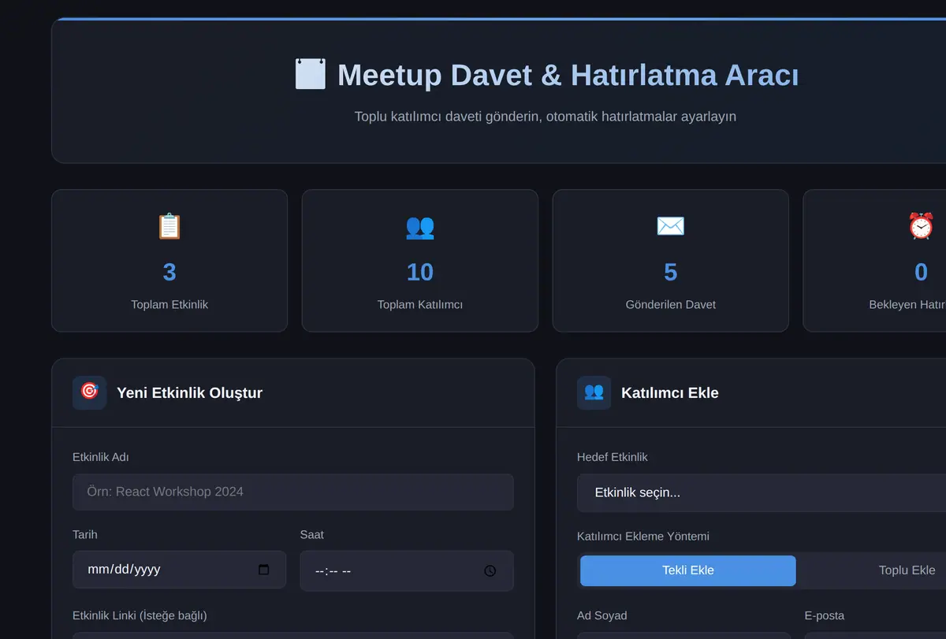Click the Ad Soyad label
The height and width of the screenshot is (639, 946).
602,615
